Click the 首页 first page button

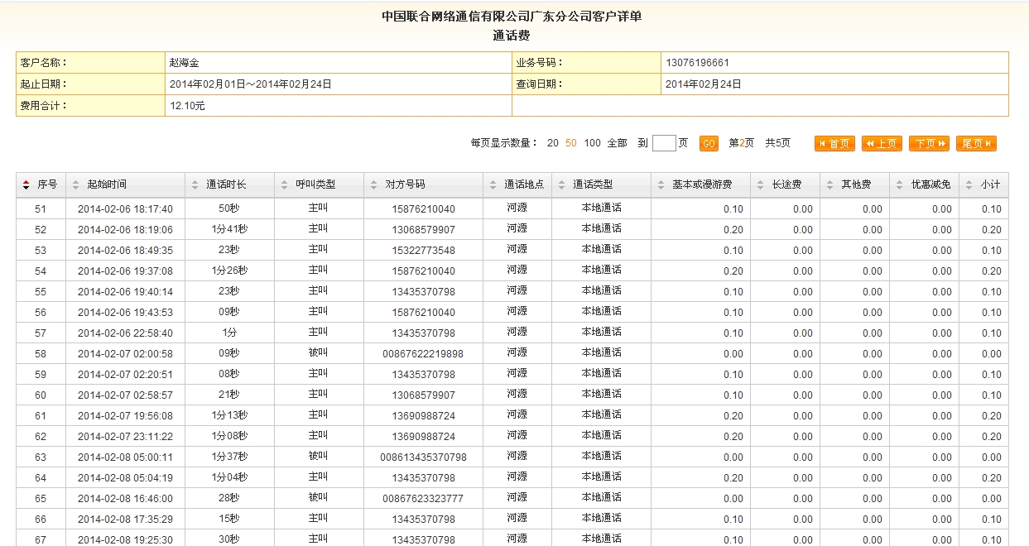click(834, 143)
